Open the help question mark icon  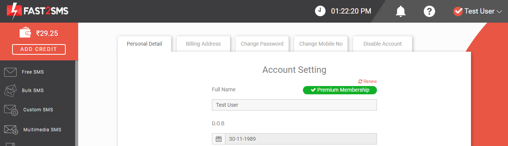[429, 11]
